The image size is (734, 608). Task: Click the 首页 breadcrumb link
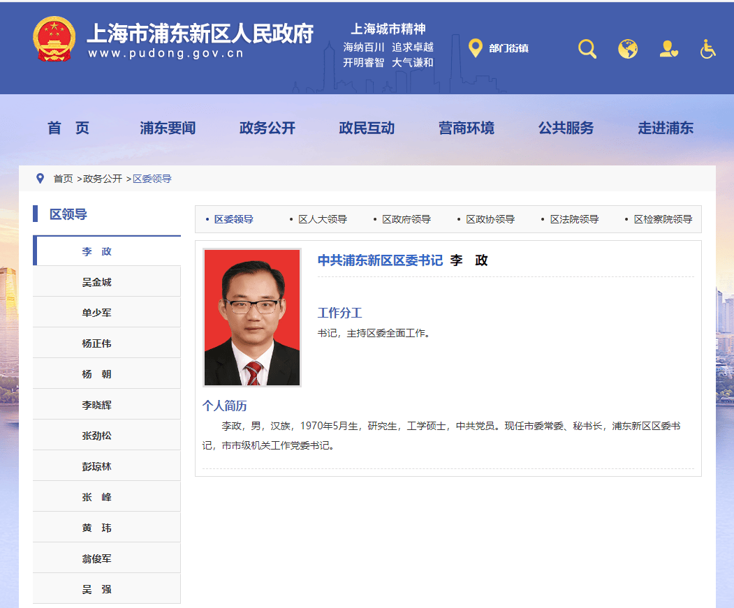tap(63, 179)
